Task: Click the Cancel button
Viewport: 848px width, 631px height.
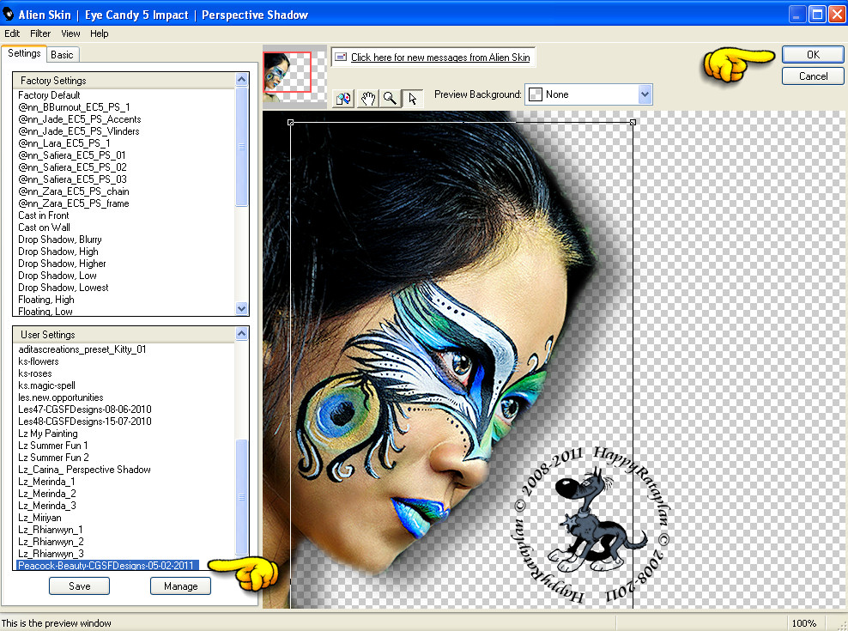Action: pyautogui.click(x=812, y=76)
